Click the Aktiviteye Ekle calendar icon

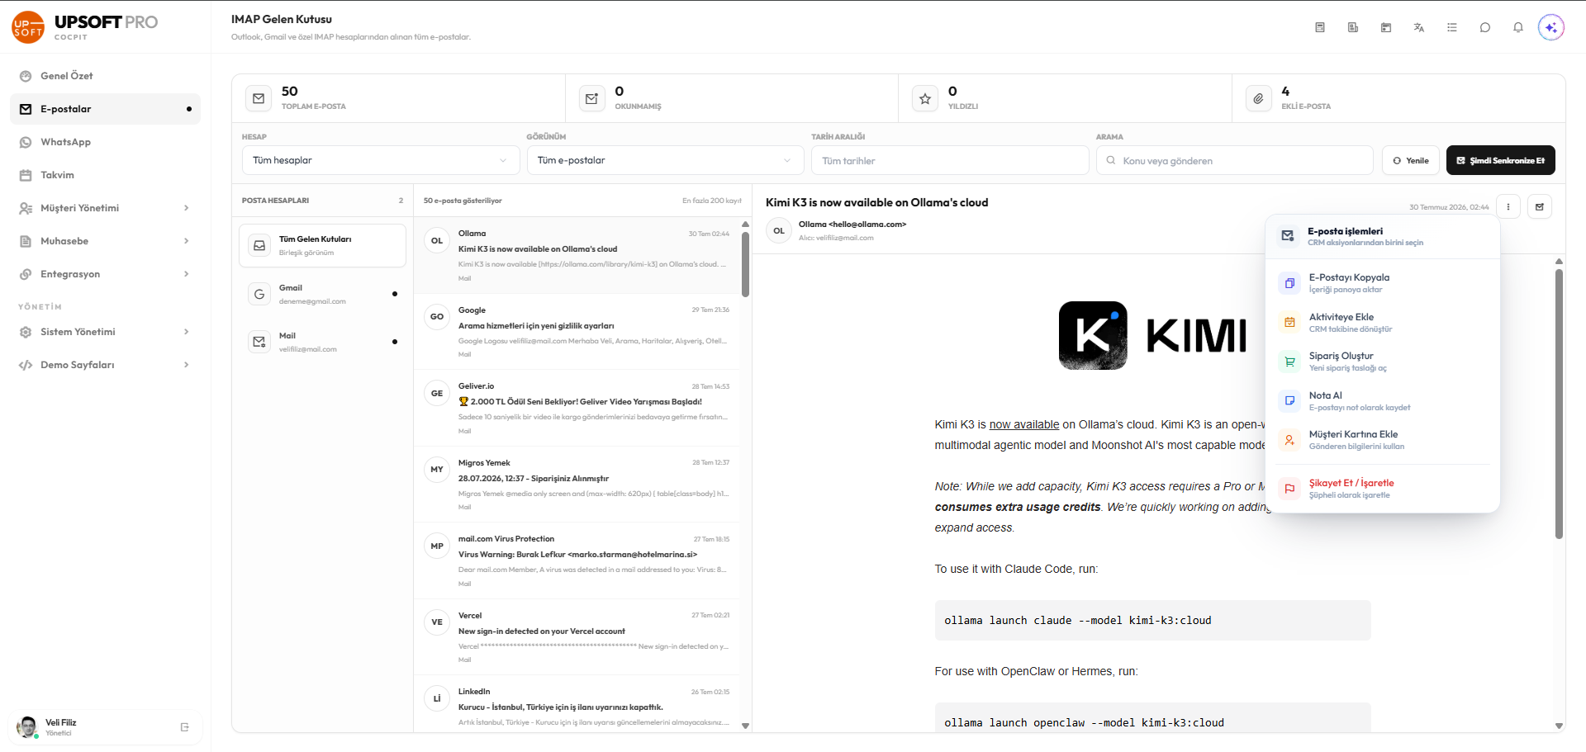(x=1289, y=322)
